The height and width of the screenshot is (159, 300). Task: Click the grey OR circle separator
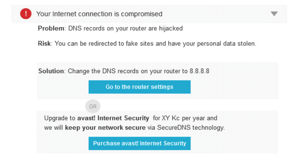coord(93,107)
